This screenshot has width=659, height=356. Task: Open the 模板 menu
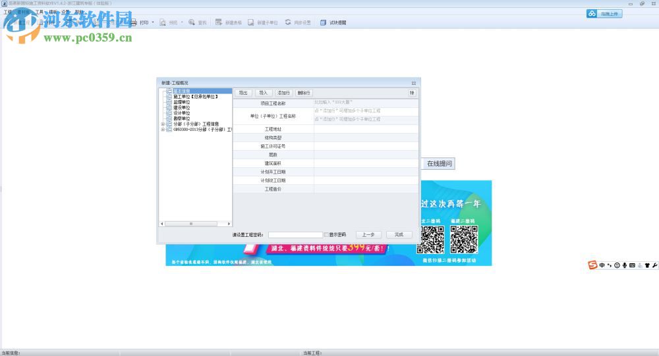point(53,13)
